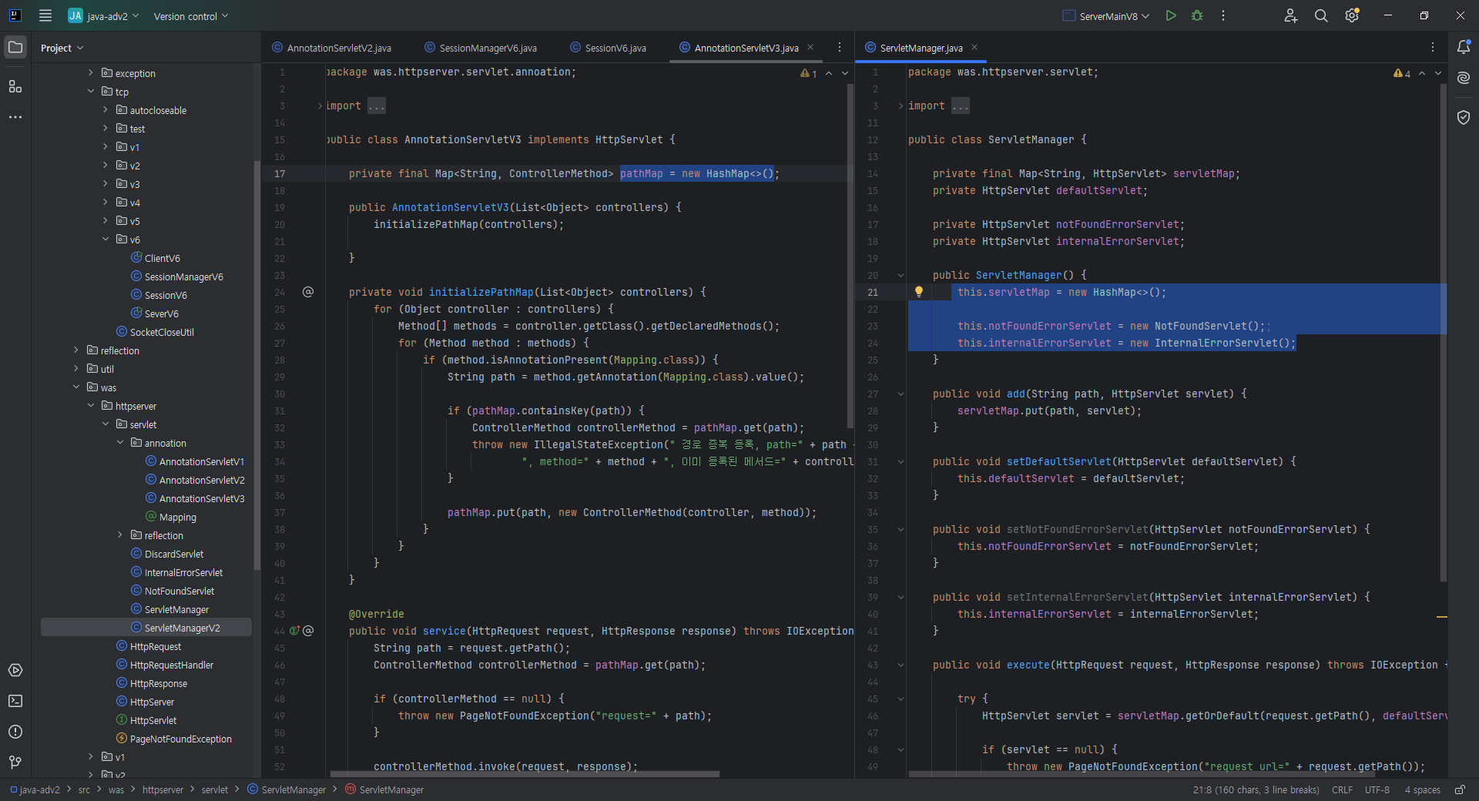Screen dimensions: 1479x801
Task: Click the override gutter icon at line 44
Action: (x=294, y=631)
